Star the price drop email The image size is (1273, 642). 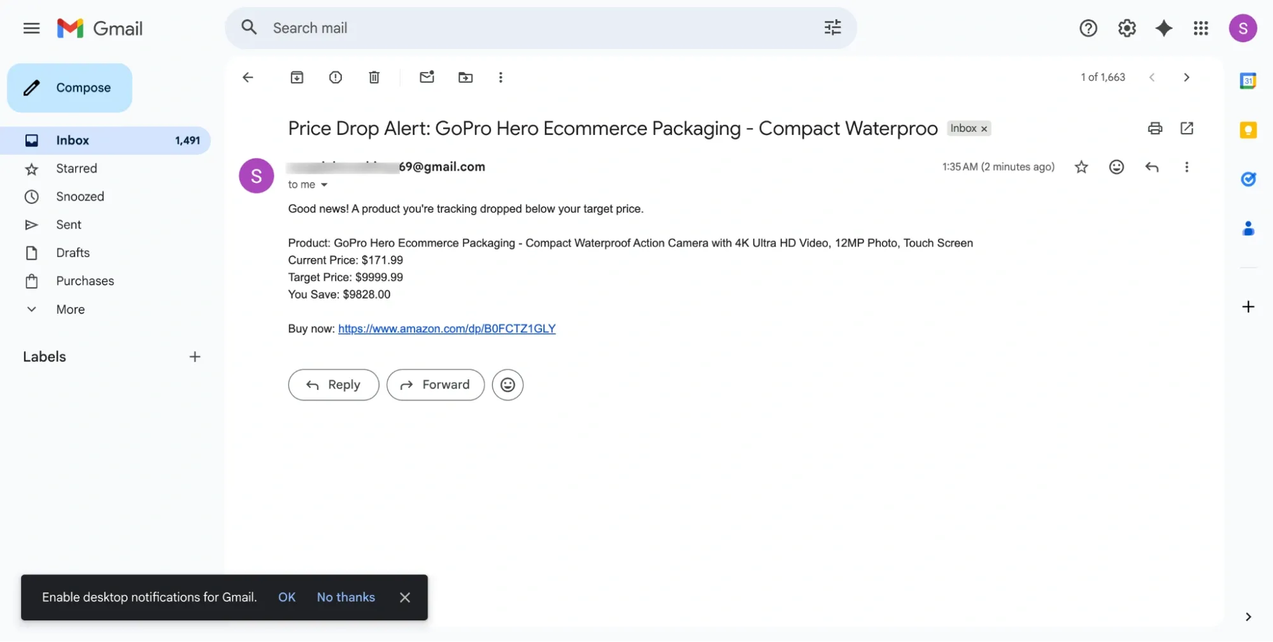[x=1081, y=167]
